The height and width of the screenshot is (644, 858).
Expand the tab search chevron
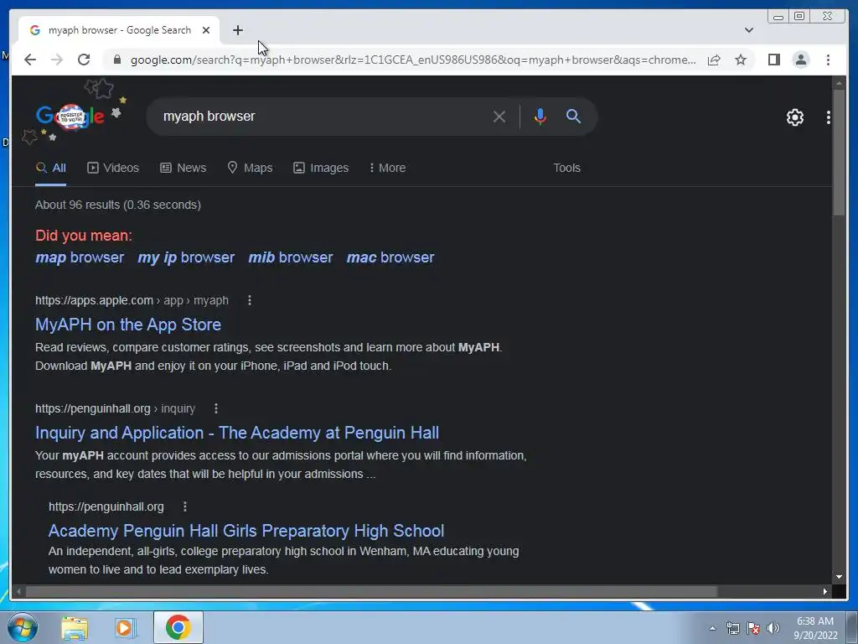pyautogui.click(x=749, y=30)
